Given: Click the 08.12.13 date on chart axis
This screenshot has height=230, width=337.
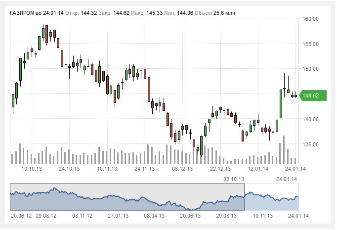Looking at the screenshot, I should point(182,169).
